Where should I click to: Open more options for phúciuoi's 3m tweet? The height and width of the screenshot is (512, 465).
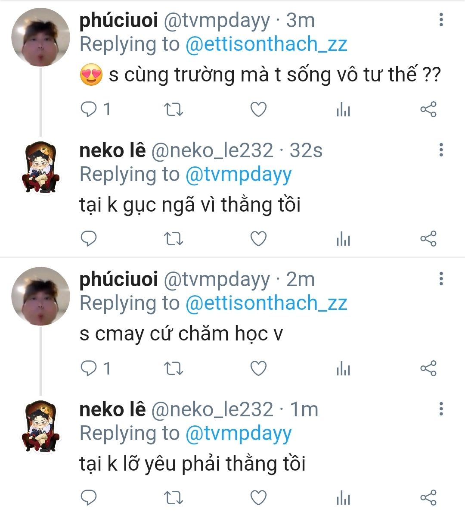441,20
